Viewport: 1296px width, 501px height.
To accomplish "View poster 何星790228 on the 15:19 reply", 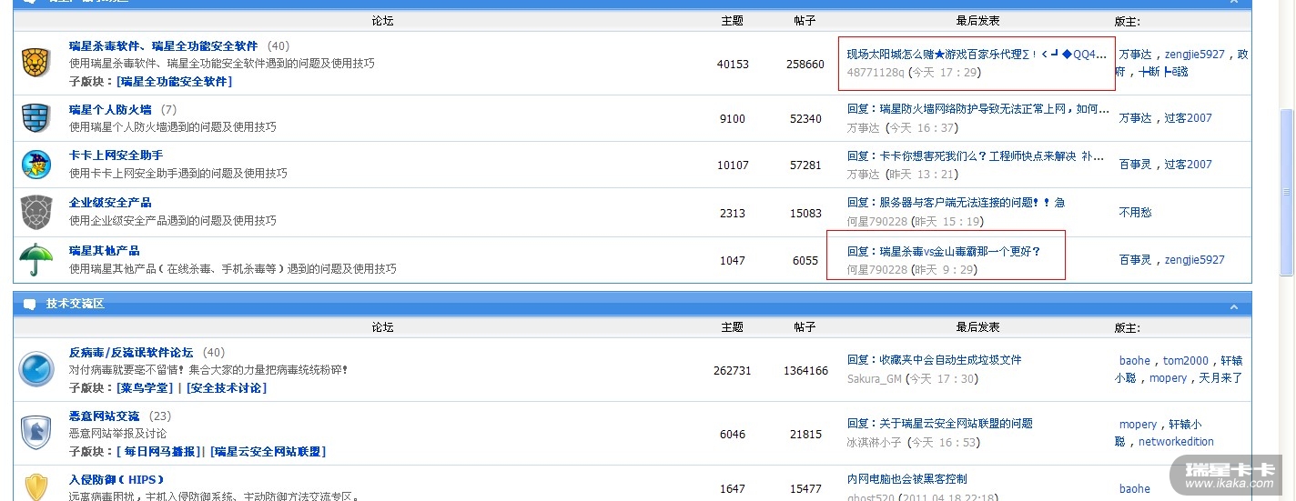I will [876, 221].
